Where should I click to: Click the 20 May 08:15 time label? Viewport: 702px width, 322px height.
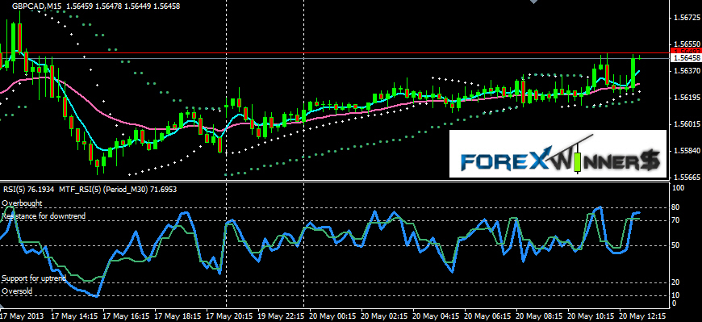tap(540, 316)
